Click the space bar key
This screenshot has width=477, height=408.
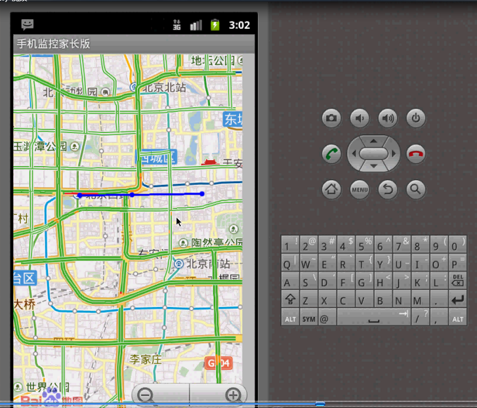pos(374,317)
